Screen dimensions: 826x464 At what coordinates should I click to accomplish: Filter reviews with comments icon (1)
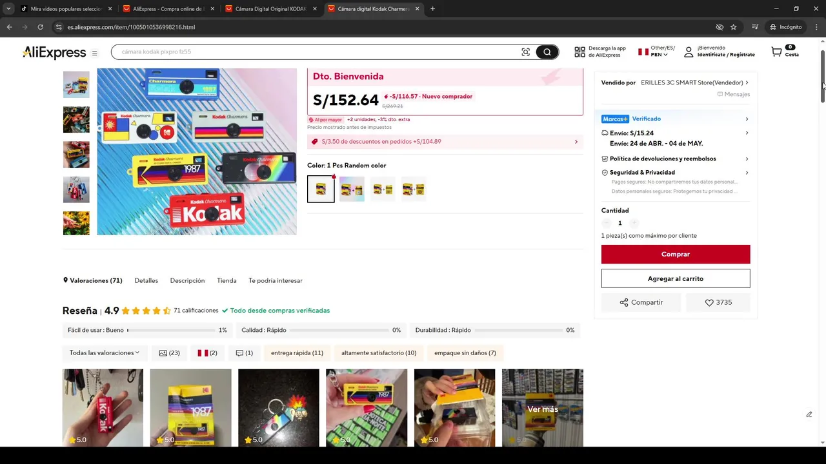245,353
